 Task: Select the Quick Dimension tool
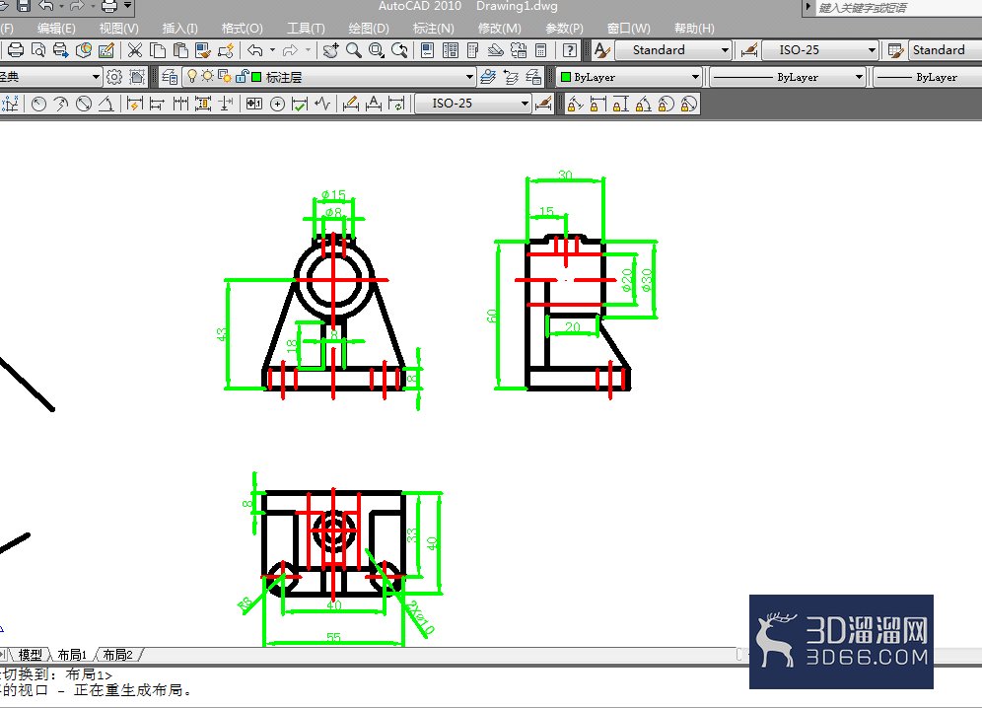135,104
